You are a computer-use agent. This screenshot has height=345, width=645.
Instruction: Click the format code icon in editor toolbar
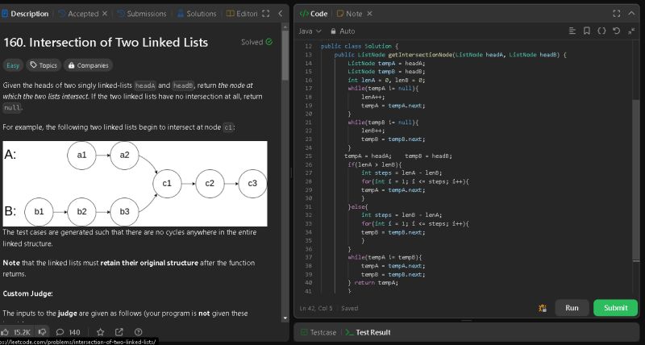click(573, 31)
